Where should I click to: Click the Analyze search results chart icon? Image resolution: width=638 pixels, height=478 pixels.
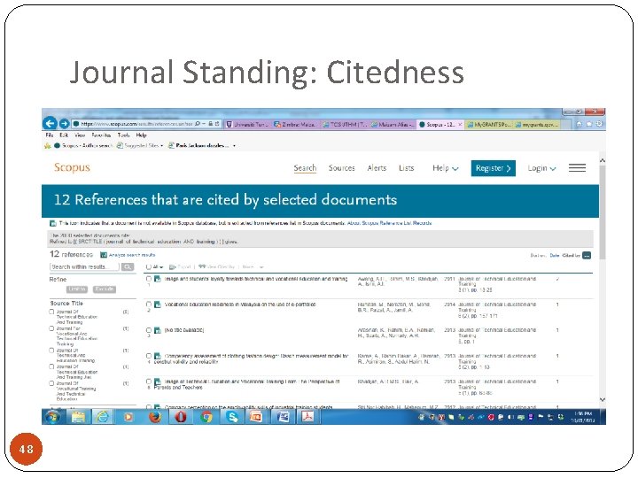(104, 255)
